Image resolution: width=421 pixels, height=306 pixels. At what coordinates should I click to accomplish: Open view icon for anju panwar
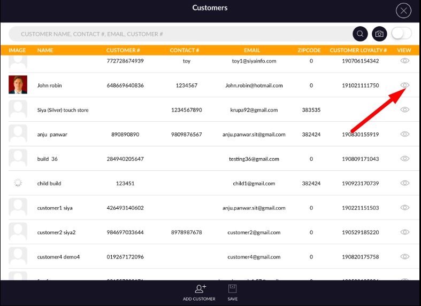tap(405, 135)
